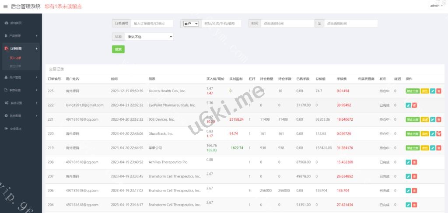448x213 pixels.
Task: Click the edit icon for order 219
Action: [x=433, y=148]
